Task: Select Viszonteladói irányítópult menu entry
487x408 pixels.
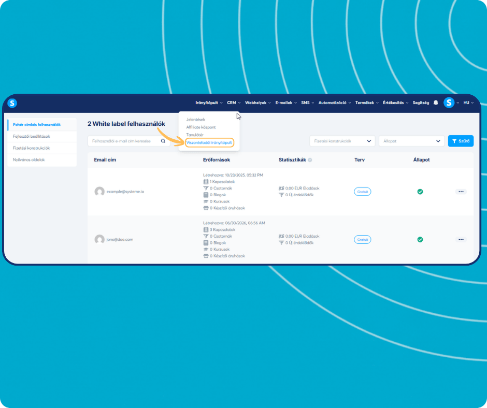Action: tap(209, 142)
